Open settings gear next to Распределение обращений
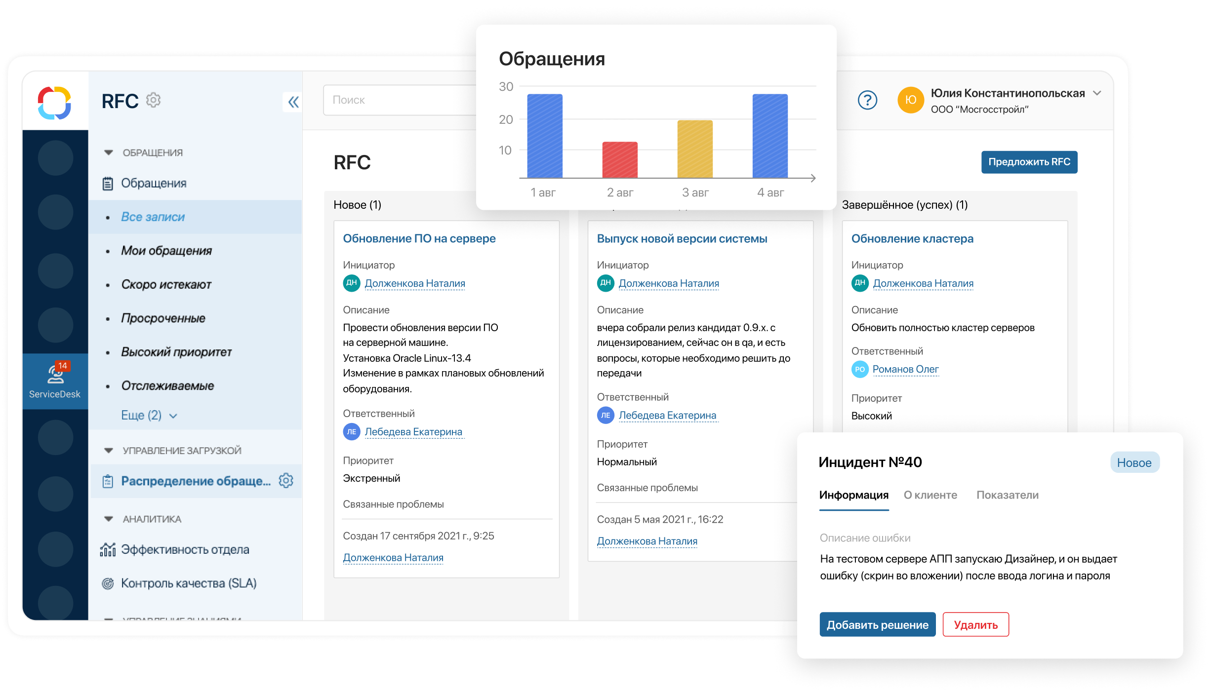The image size is (1213, 691). click(x=286, y=481)
